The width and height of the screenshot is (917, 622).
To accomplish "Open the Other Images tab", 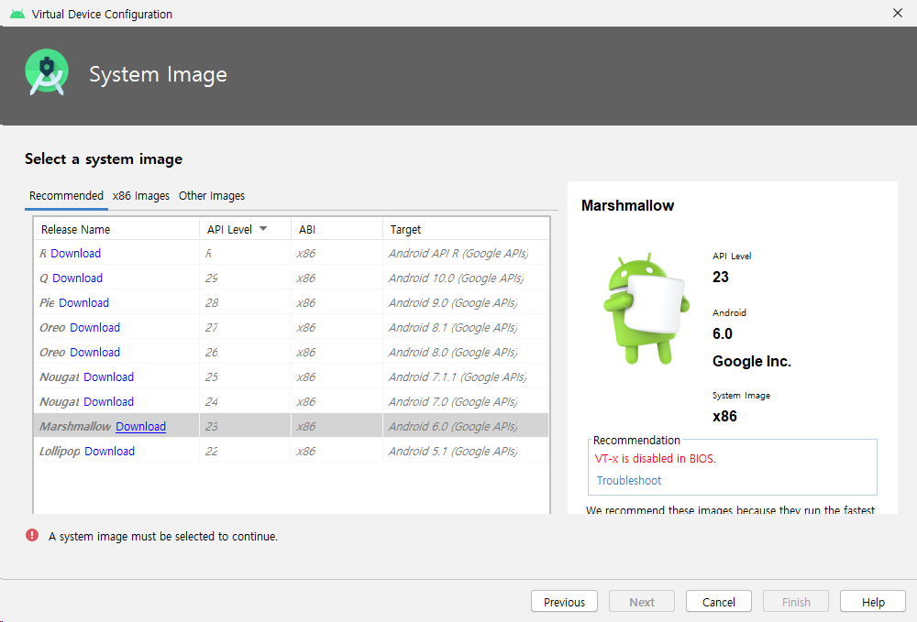I will pos(212,196).
